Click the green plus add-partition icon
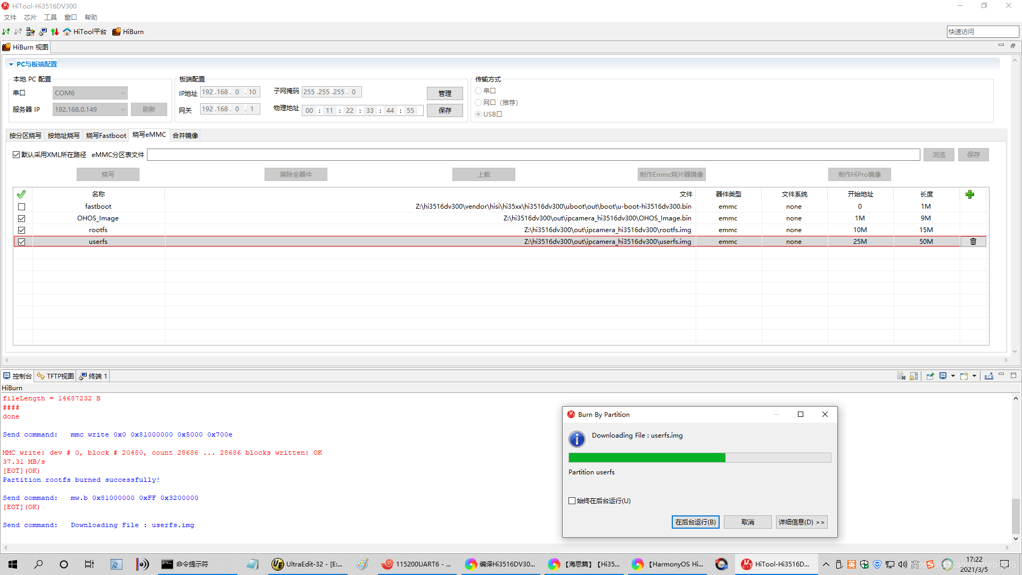 pyautogui.click(x=970, y=194)
